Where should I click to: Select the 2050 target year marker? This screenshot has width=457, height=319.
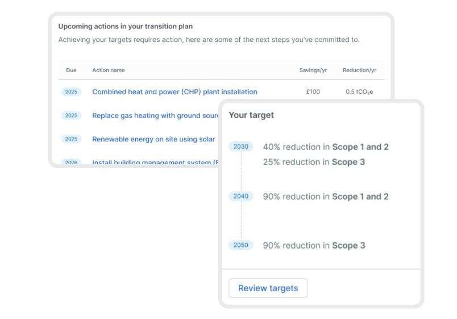(241, 245)
